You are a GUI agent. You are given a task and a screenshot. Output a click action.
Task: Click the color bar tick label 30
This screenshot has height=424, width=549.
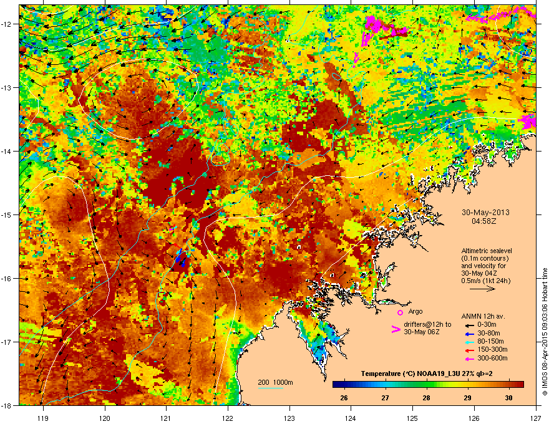(x=508, y=398)
